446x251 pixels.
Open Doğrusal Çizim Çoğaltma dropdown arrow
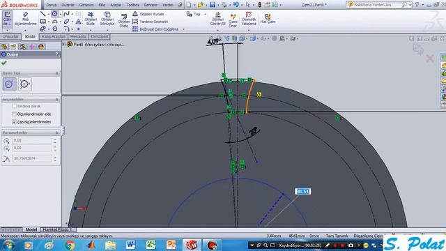point(183,29)
